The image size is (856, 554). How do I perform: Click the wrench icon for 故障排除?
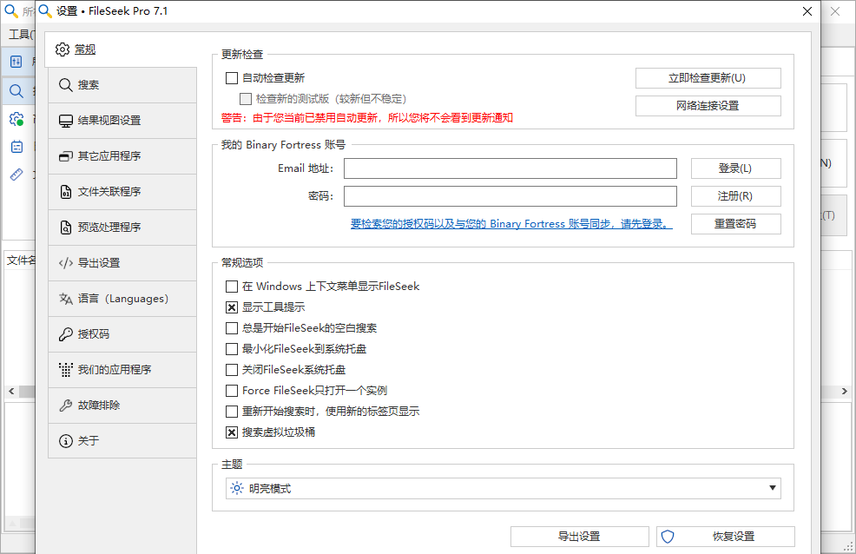click(x=65, y=405)
